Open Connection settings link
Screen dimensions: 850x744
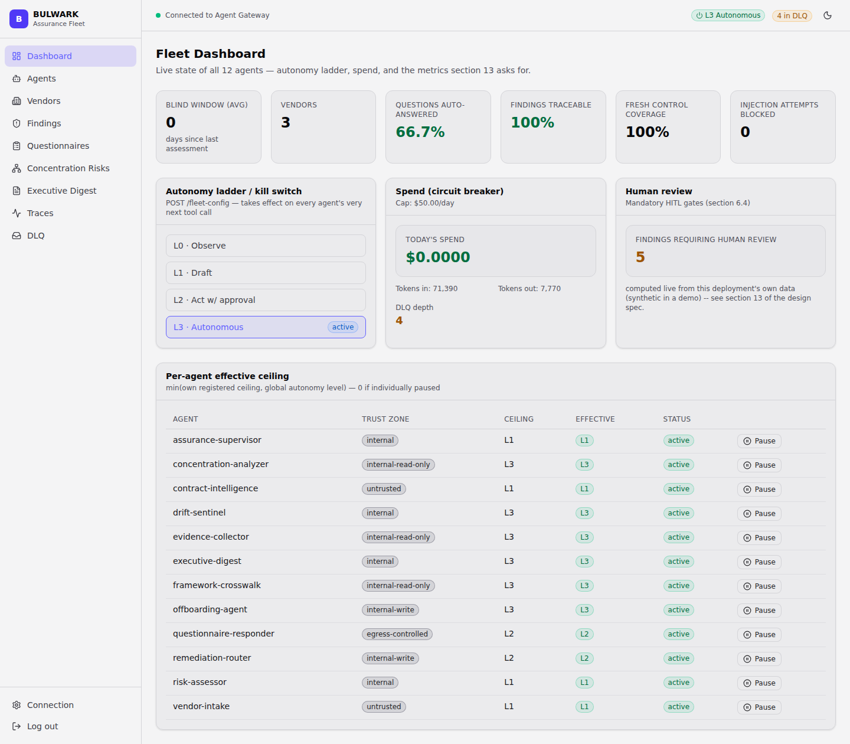click(70, 705)
